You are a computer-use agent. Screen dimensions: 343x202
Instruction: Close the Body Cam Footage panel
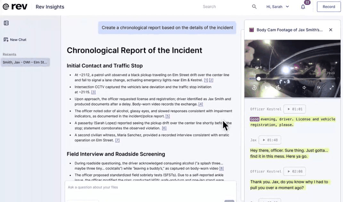[331, 30]
